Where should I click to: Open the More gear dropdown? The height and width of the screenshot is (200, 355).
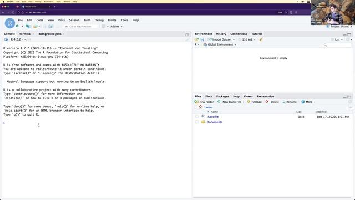pos(308,102)
